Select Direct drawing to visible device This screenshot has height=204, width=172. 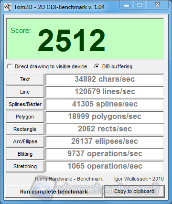pyautogui.click(x=47, y=66)
